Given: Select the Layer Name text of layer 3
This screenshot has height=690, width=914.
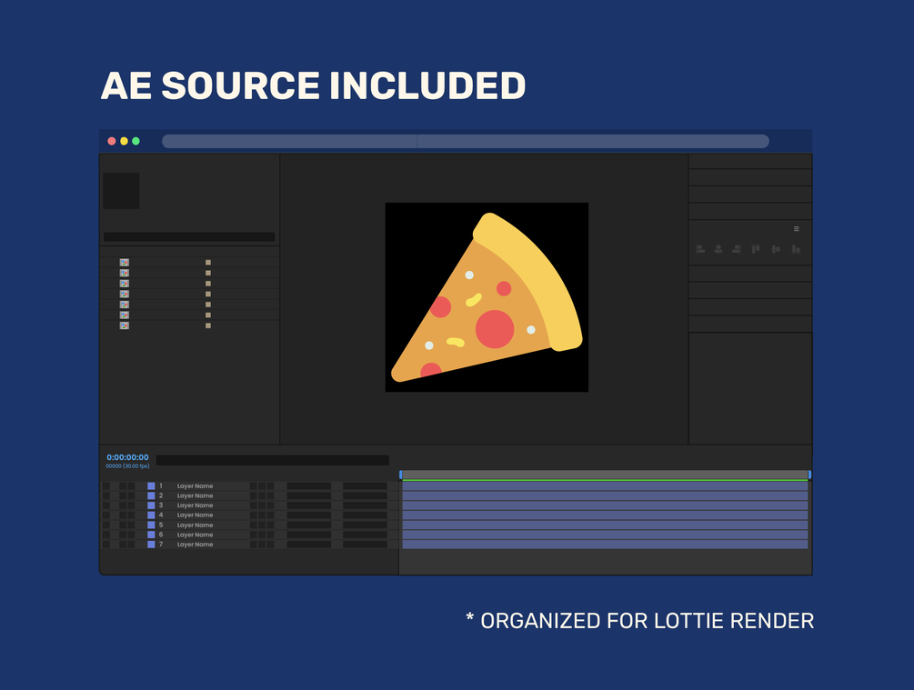Looking at the screenshot, I should pyautogui.click(x=196, y=505).
